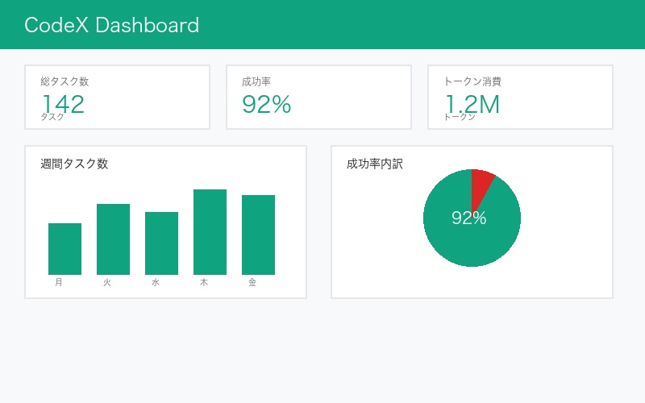This screenshot has height=403, width=645.
Task: Select the Thursday (木) bar in chart
Action: click(210, 232)
